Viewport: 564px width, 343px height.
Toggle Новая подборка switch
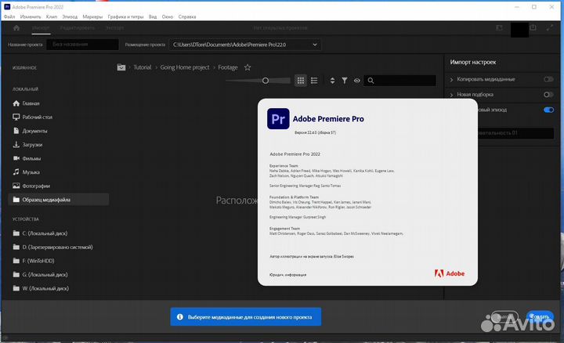tap(548, 94)
